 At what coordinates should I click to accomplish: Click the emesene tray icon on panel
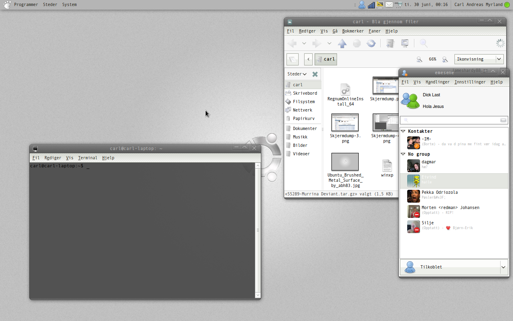pos(362,5)
